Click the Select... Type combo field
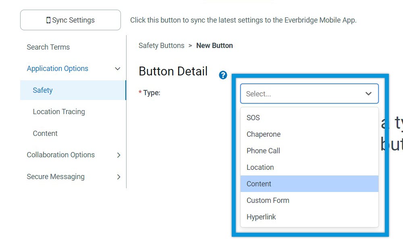Screen dimensions: 403x242 [x=310, y=94]
